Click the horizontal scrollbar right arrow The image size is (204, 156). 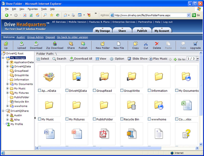point(197,148)
